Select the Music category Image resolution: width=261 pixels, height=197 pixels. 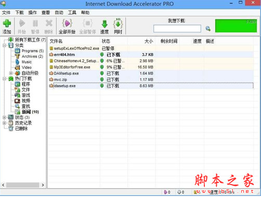[x=27, y=62]
